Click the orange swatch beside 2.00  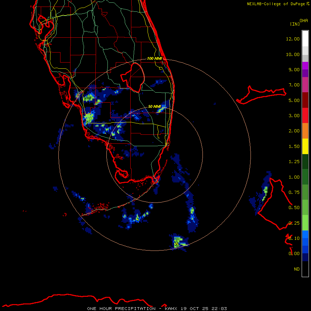[x=305, y=131]
